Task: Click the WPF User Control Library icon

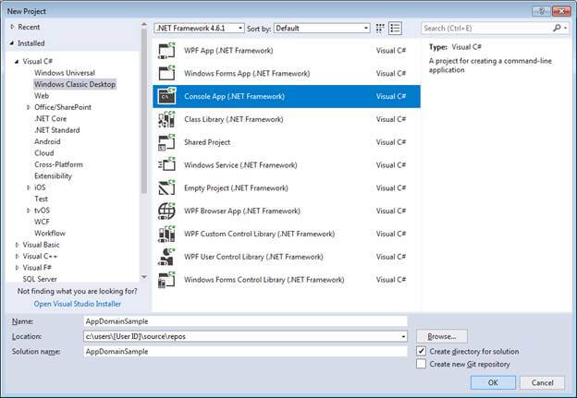Action: pos(166,257)
